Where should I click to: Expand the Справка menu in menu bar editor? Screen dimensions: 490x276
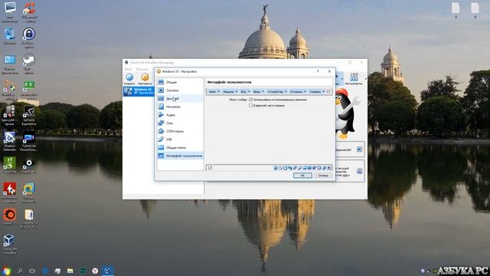coord(317,91)
